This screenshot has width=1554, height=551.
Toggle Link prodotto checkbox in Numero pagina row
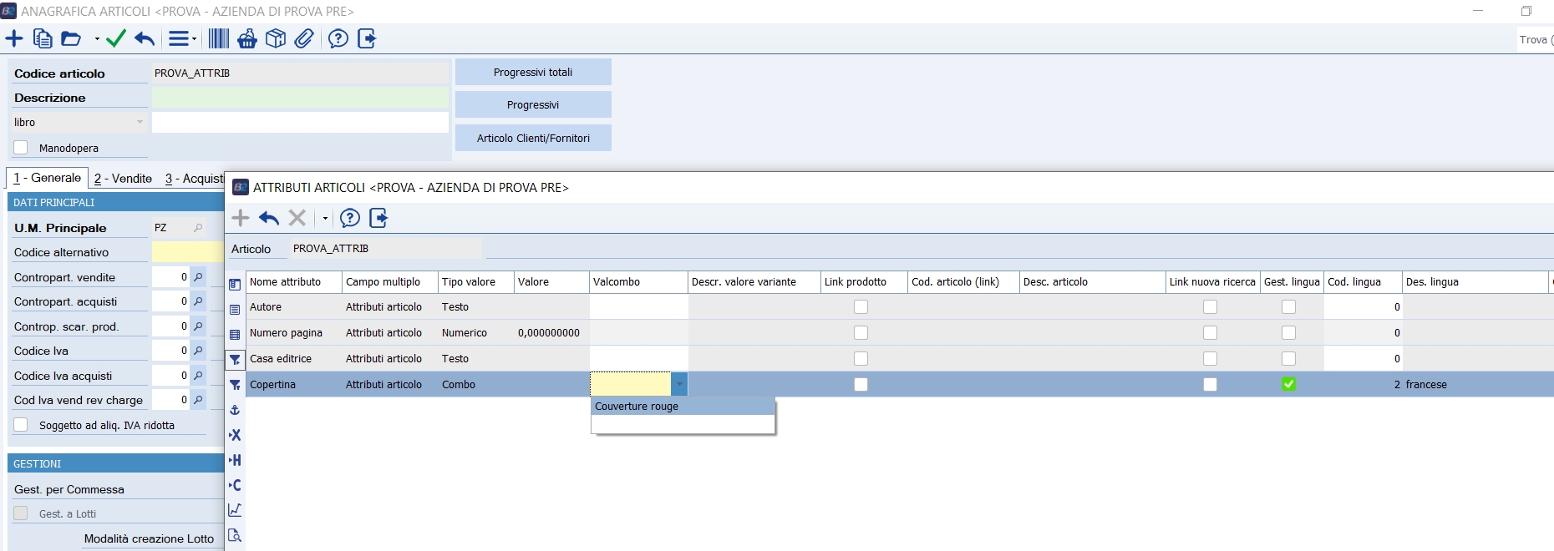coord(861,333)
